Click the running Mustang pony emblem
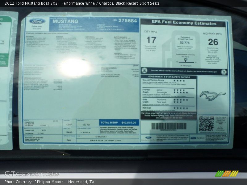 coord(213,96)
